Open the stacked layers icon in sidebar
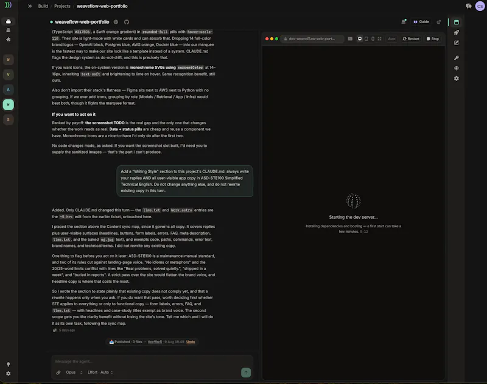 9,30
